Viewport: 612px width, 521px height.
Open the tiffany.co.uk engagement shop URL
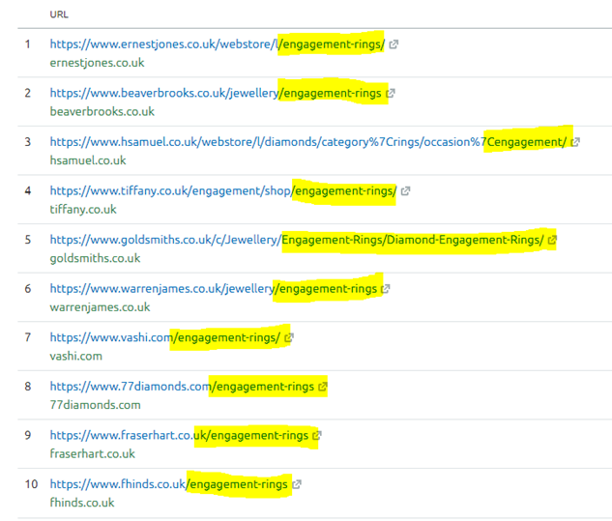tap(223, 190)
